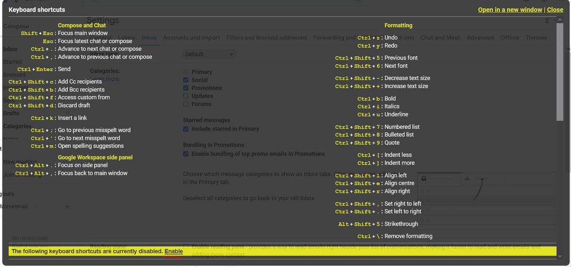This screenshot has width=571, height=267.
Task: Click the shortcuts panel vertical scrollbar
Action: (560, 71)
